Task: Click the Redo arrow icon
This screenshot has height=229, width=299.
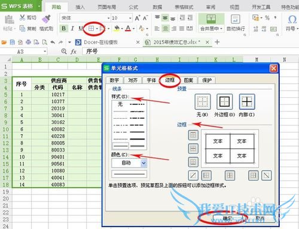Action: point(61,42)
